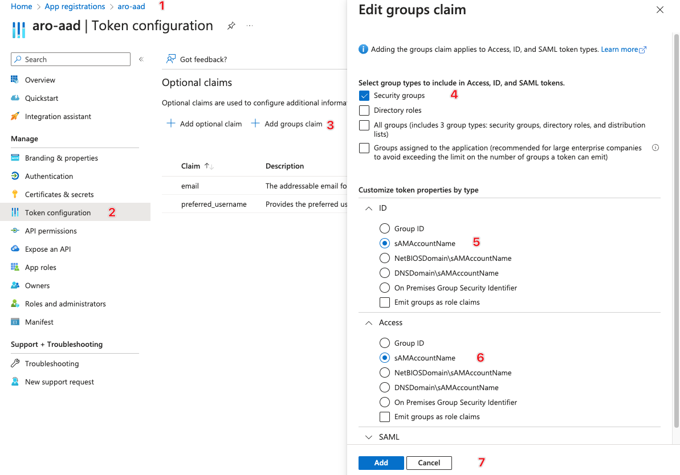Viewport: 680px width, 475px height.
Task: Enable the Directory roles checkbox
Action: tap(364, 110)
